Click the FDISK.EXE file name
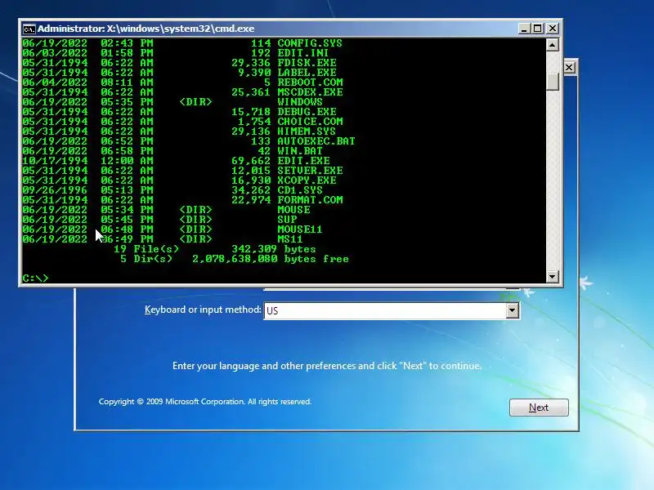This screenshot has width=654, height=490. pos(307,63)
